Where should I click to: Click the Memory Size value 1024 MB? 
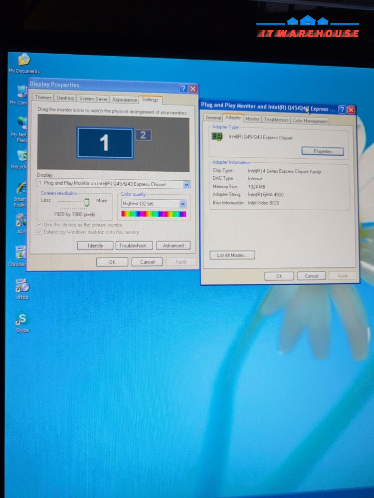257,187
